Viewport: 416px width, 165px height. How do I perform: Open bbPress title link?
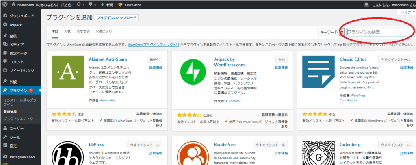pyautogui.click(x=96, y=145)
